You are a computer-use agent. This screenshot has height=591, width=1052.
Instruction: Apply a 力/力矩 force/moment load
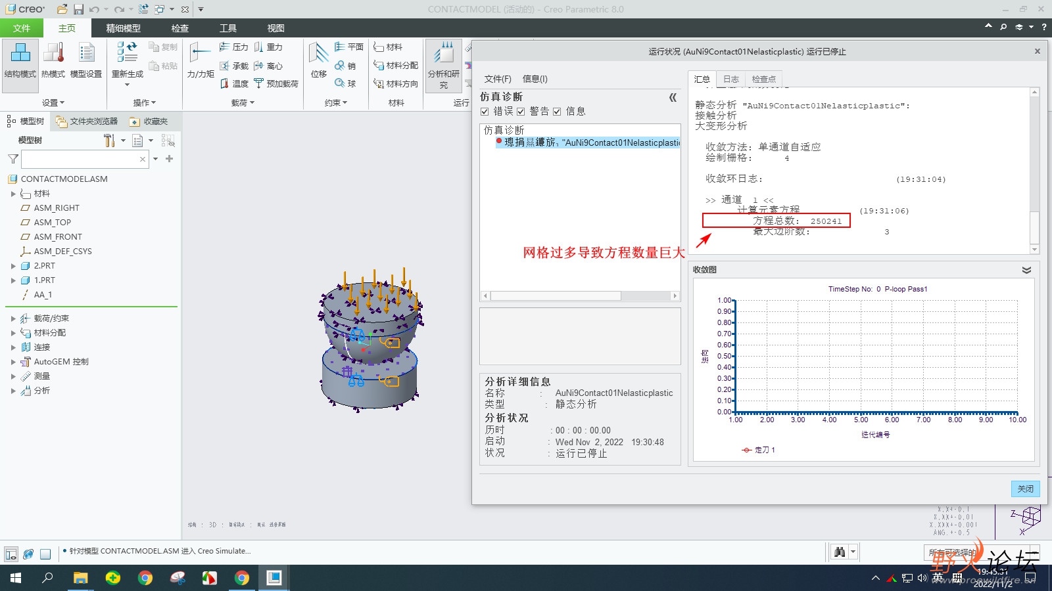click(201, 61)
